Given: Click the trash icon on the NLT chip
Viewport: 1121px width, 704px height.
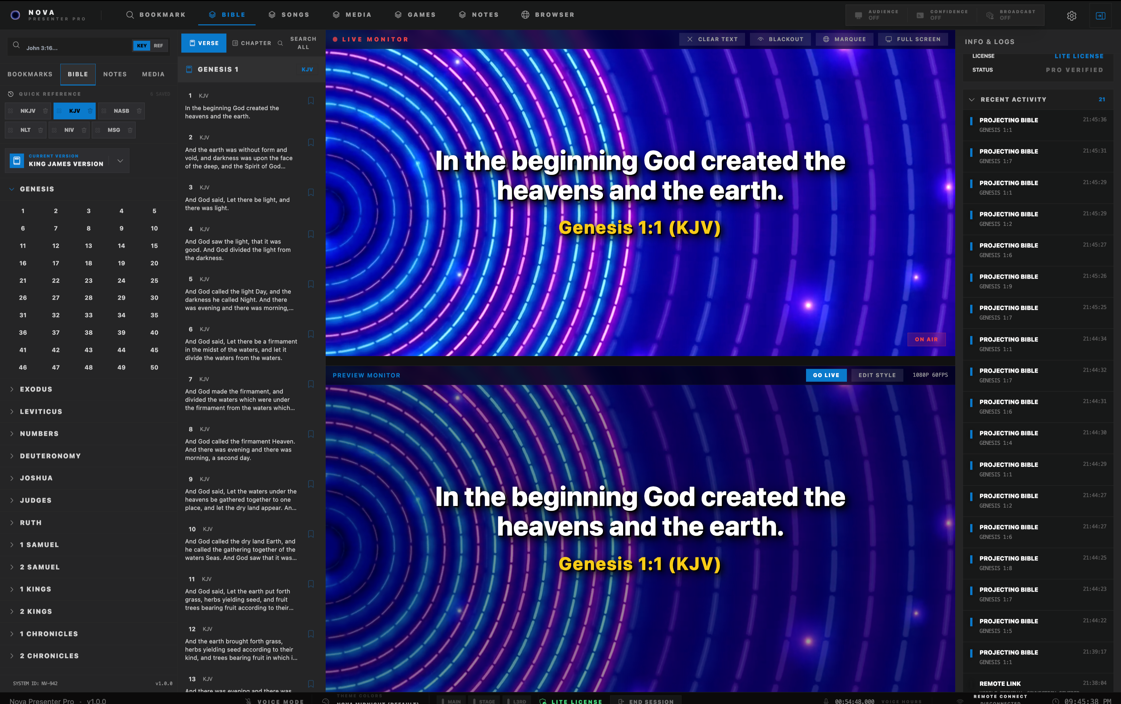Looking at the screenshot, I should (x=41, y=130).
